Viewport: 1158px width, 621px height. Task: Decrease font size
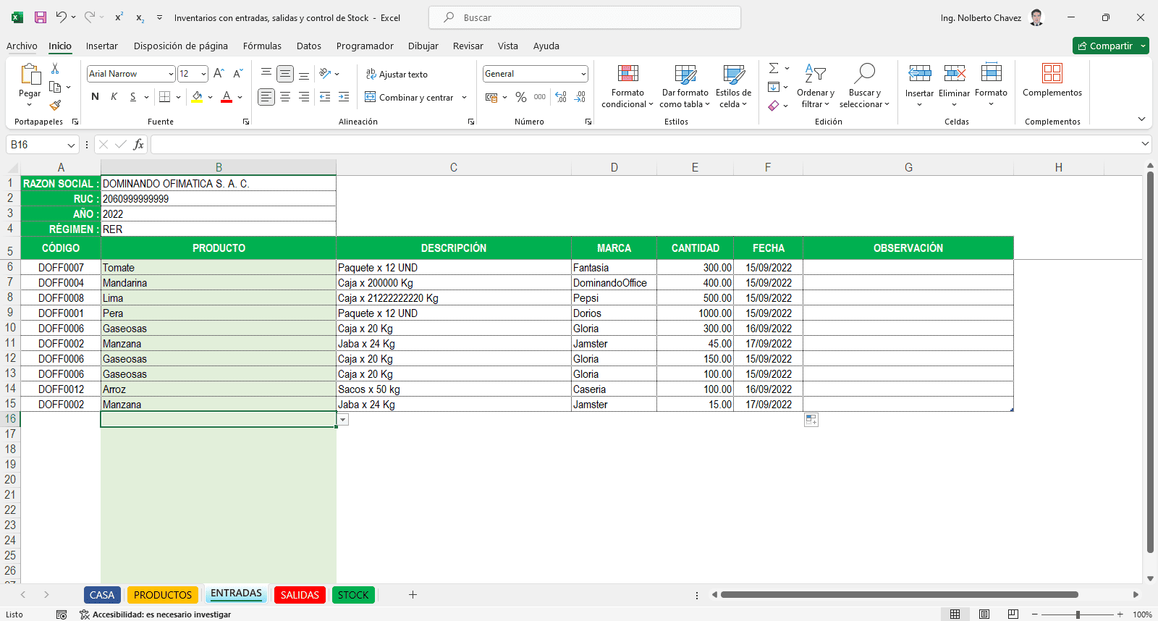(238, 74)
